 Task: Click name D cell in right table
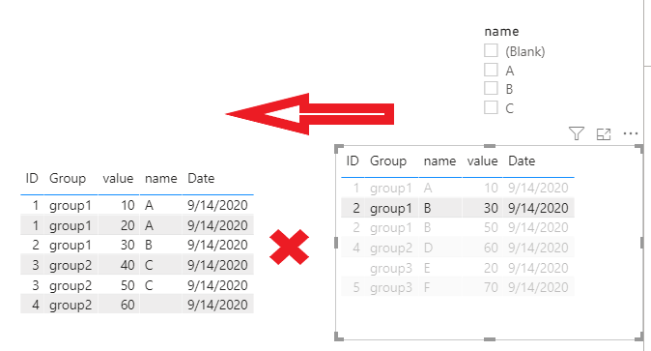[x=428, y=248]
